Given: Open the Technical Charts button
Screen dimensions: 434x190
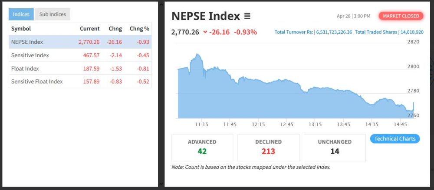Looking at the screenshot, I should (x=395, y=139).
